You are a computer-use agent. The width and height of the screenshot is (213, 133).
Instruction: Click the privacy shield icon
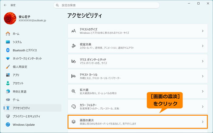point(8,116)
